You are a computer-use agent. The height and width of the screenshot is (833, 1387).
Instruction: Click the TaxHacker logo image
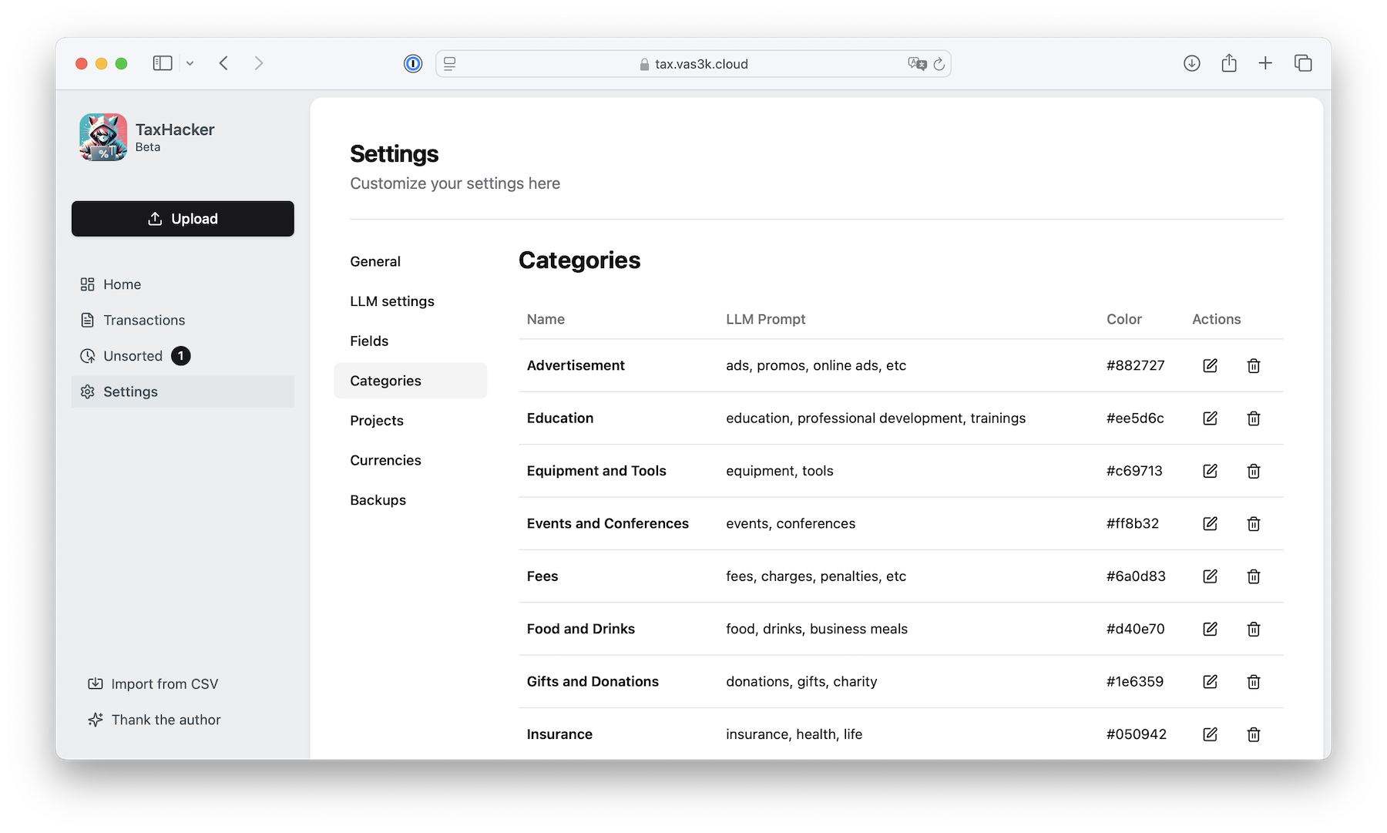point(103,137)
